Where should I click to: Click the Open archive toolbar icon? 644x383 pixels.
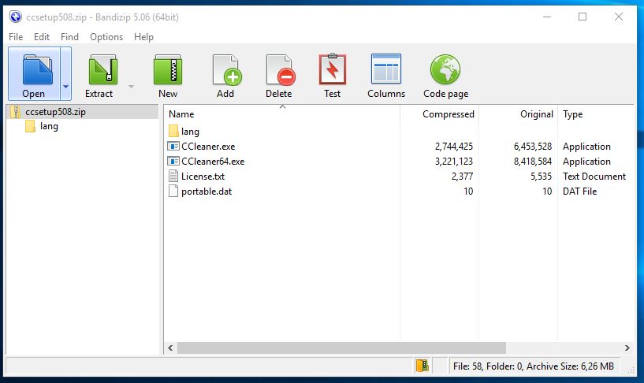pyautogui.click(x=37, y=70)
